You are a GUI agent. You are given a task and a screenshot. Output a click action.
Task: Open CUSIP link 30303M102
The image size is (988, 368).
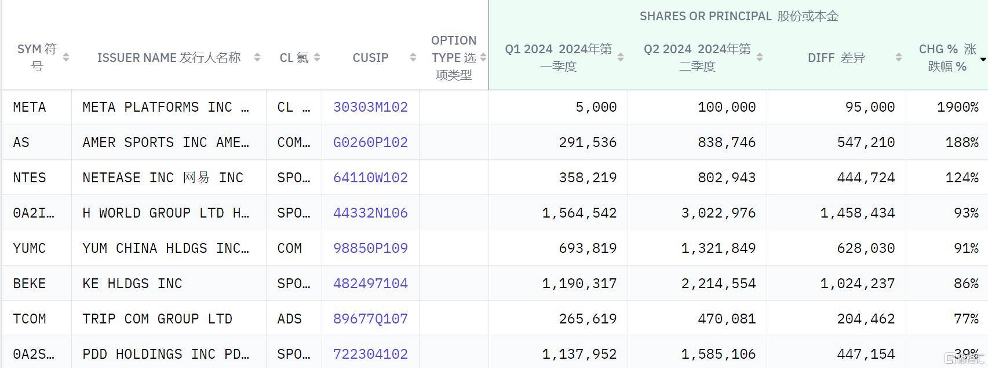point(370,107)
